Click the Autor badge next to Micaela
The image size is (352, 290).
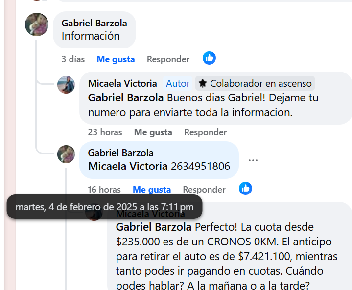pyautogui.click(x=178, y=83)
